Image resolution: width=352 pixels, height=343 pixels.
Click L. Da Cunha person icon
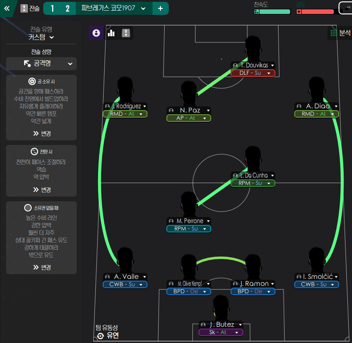[235, 175]
